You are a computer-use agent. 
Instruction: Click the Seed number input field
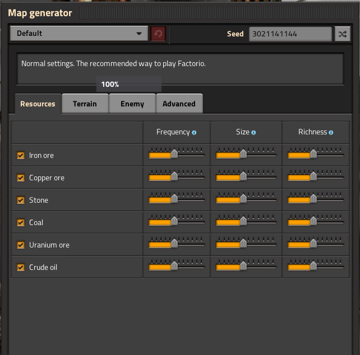click(x=290, y=34)
